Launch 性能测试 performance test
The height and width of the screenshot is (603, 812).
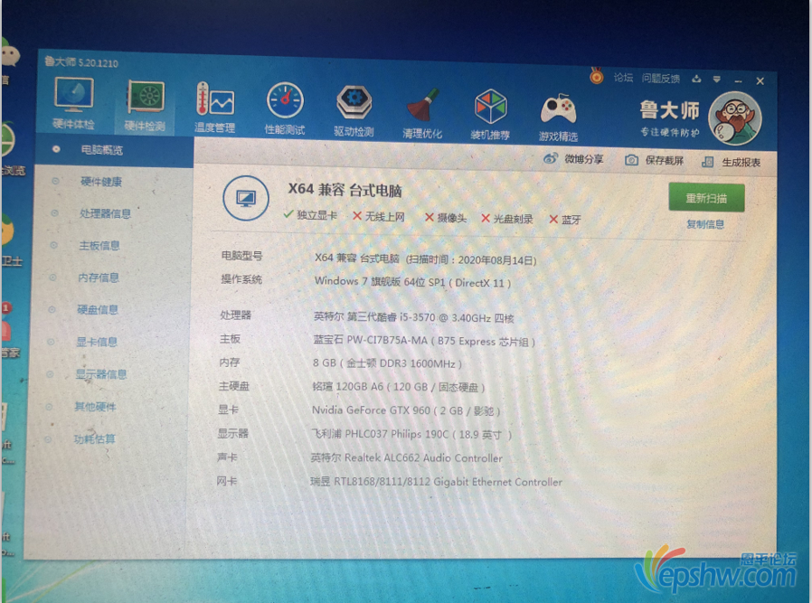point(285,108)
